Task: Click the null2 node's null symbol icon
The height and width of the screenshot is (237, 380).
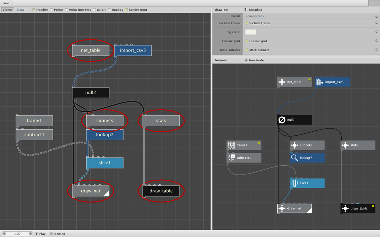Action: point(282,120)
